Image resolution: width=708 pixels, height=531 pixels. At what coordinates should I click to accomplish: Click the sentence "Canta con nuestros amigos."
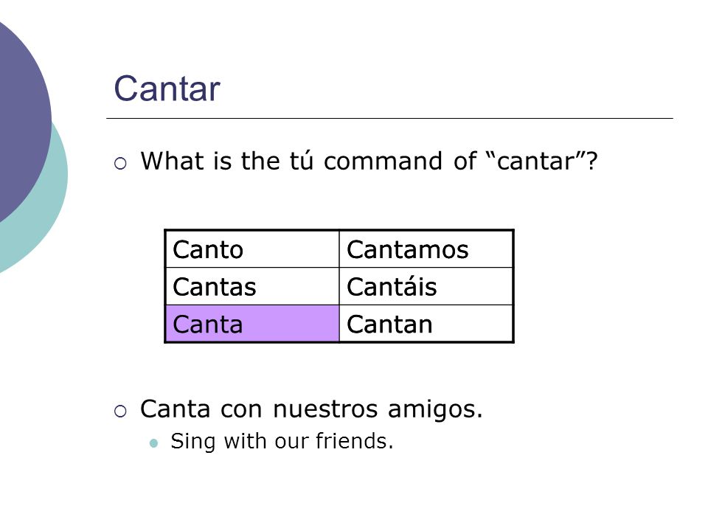[x=311, y=409]
